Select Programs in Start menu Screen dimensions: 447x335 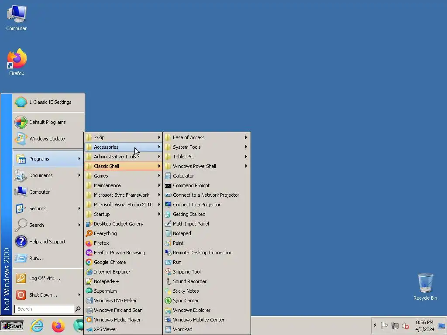[48, 159]
